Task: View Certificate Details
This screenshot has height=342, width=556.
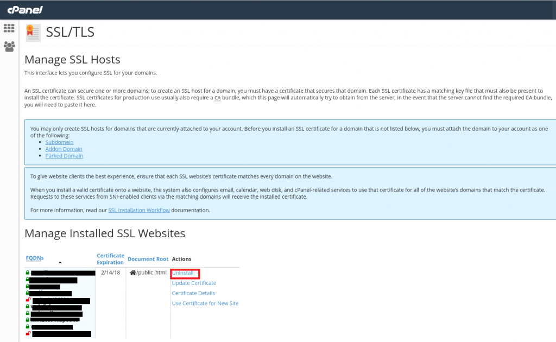Action: (193, 293)
